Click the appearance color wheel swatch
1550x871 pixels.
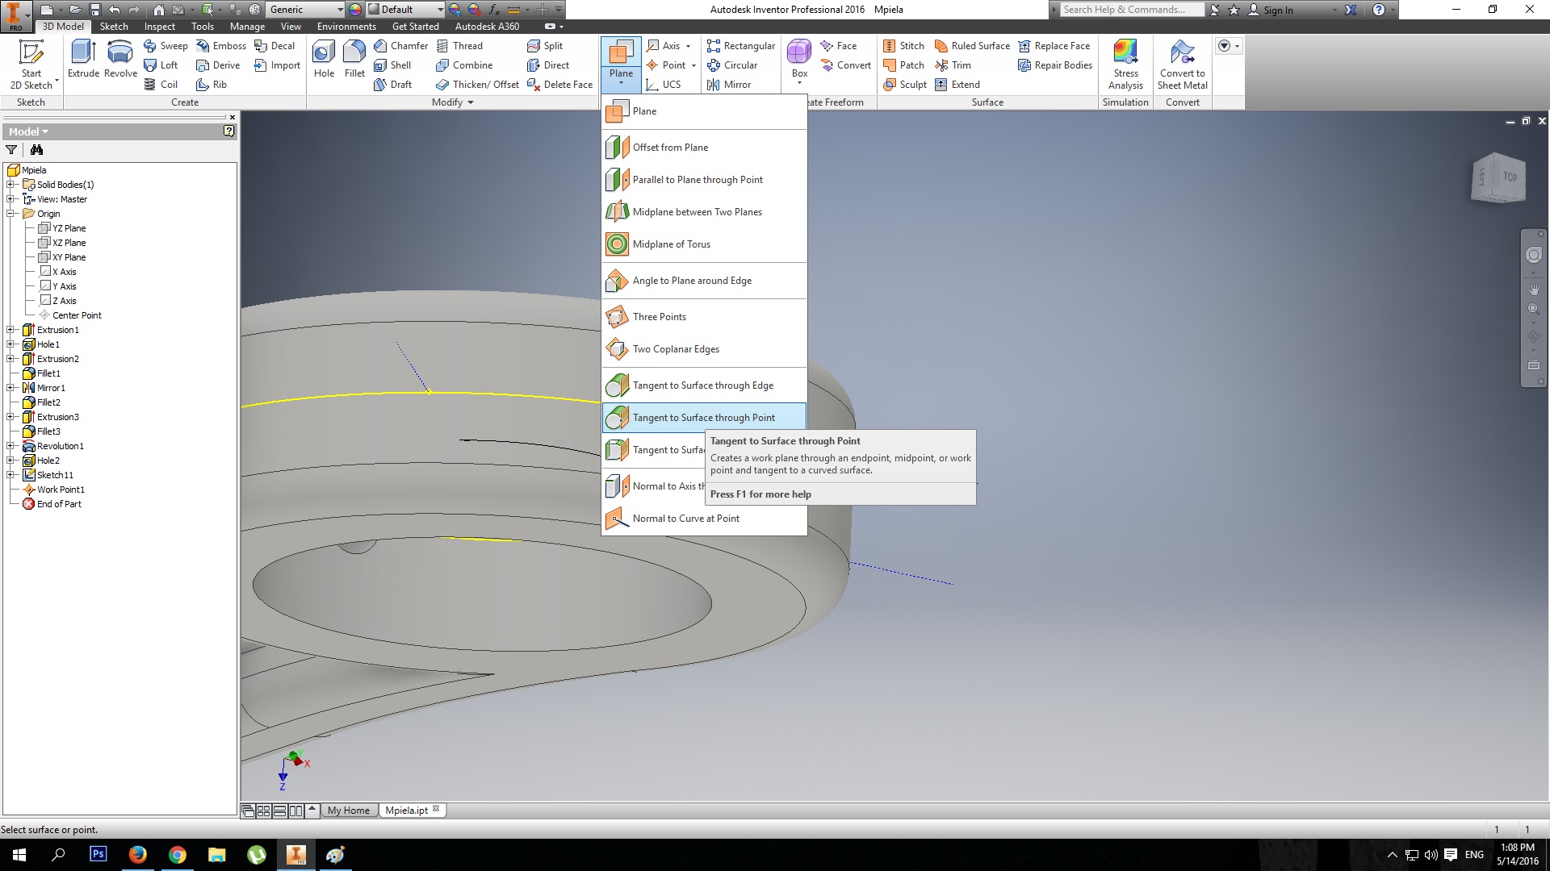point(355,10)
